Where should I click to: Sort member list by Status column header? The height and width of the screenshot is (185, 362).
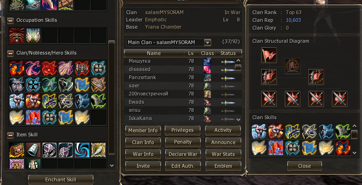[228, 53]
